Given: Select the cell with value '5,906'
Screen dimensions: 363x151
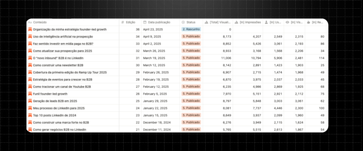Looking at the screenshot, I should [273, 58].
